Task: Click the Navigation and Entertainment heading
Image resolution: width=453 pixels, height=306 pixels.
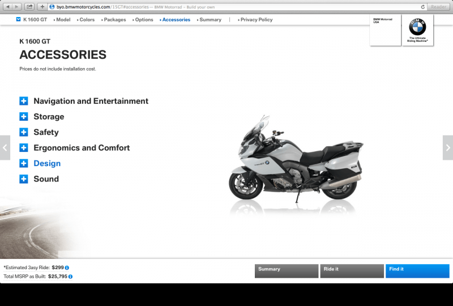Action: [x=91, y=101]
